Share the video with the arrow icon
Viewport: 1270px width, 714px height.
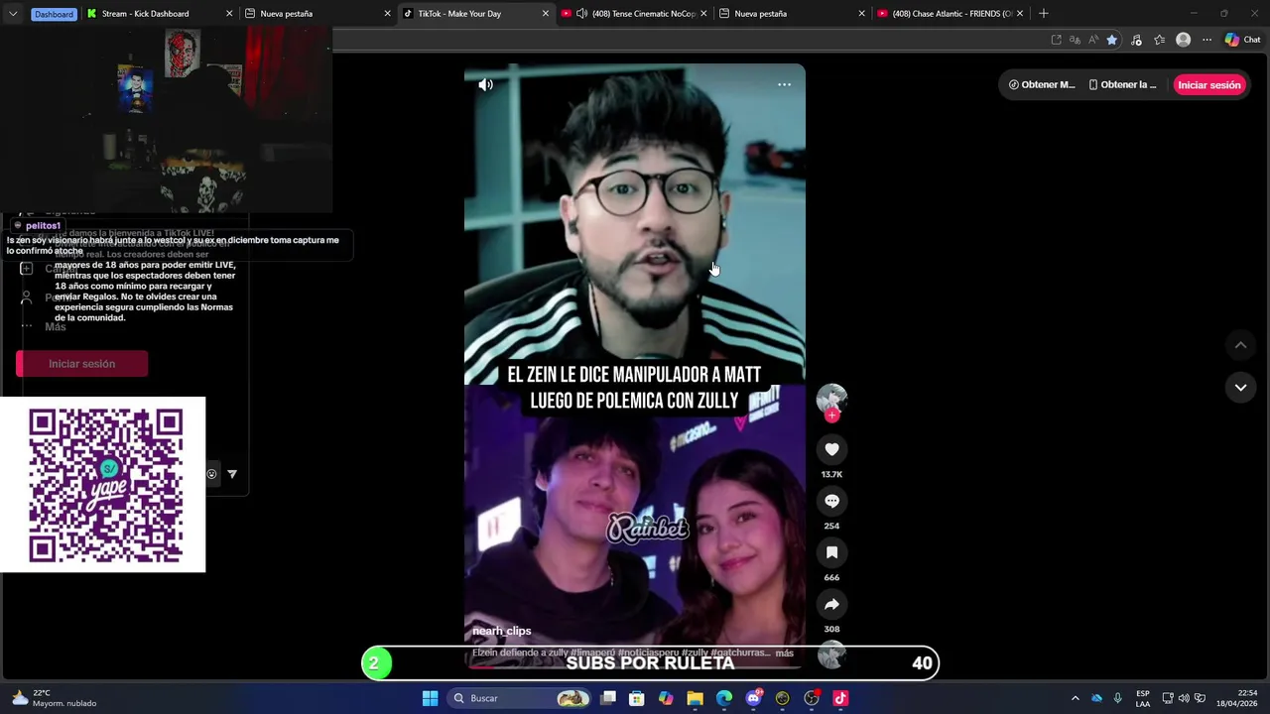(x=831, y=604)
